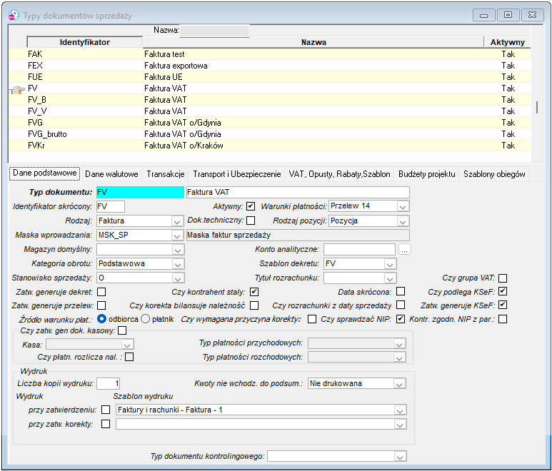Switch to the Transakcje tab
The width and height of the screenshot is (552, 471).
point(166,174)
